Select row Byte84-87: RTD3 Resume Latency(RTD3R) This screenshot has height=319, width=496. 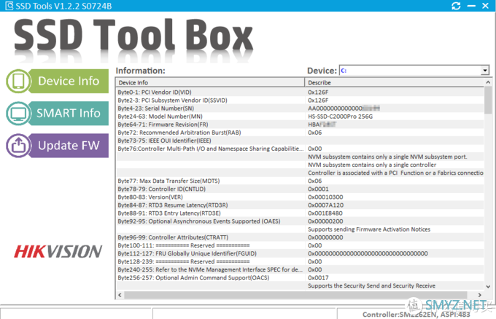pos(300,205)
